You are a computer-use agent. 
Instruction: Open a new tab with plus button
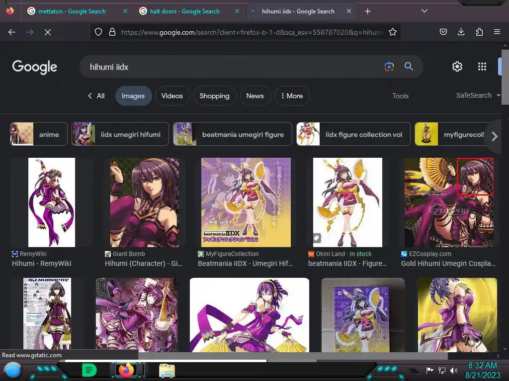pos(367,11)
